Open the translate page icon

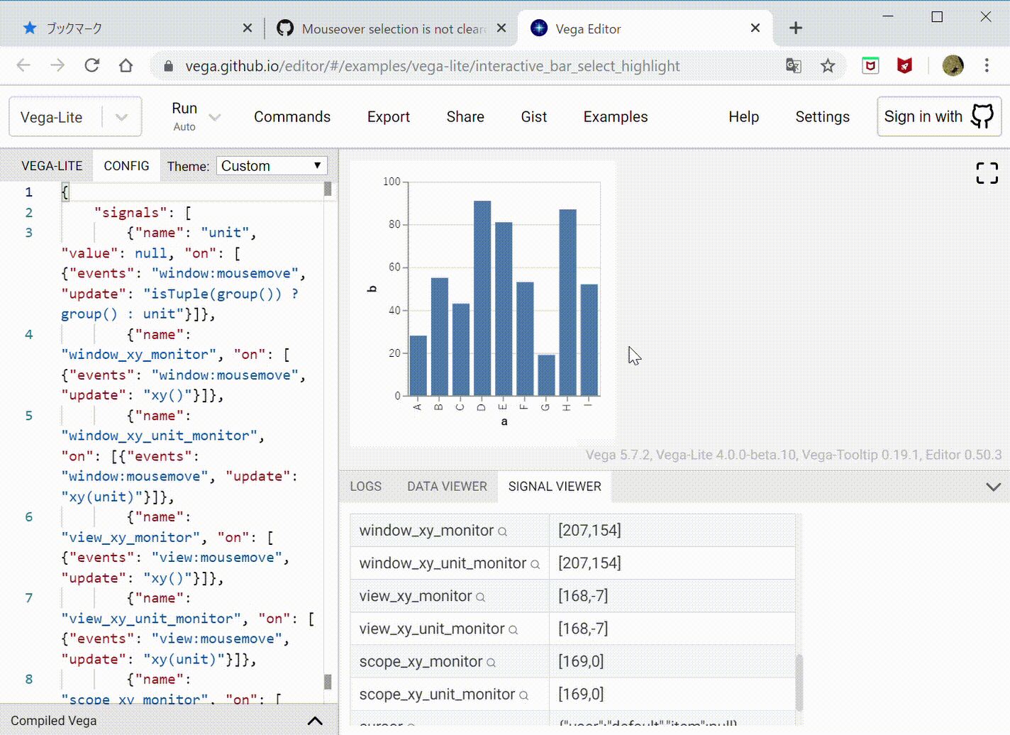tap(794, 66)
